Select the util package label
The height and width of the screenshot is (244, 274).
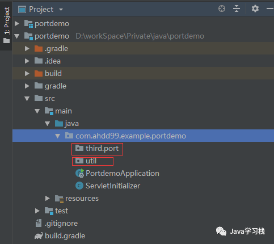[91, 161]
